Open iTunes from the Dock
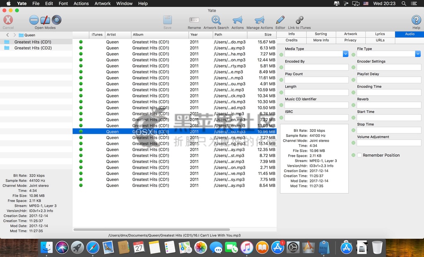 (x=247, y=247)
